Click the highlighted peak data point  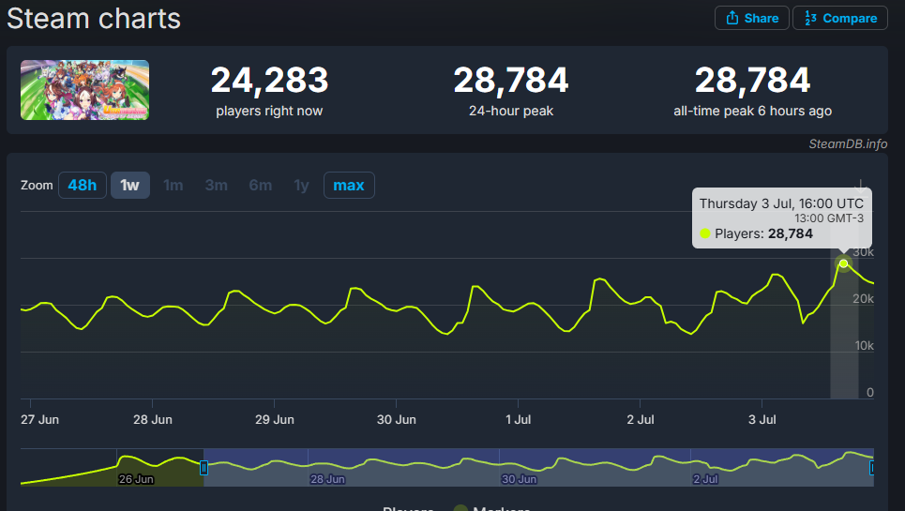[843, 263]
